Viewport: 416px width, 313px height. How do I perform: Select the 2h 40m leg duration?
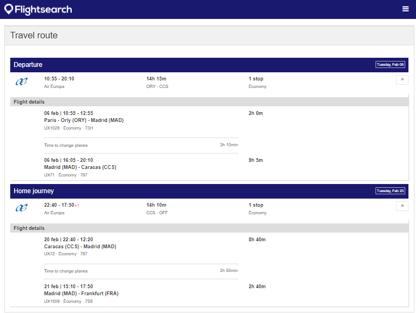pos(257,286)
